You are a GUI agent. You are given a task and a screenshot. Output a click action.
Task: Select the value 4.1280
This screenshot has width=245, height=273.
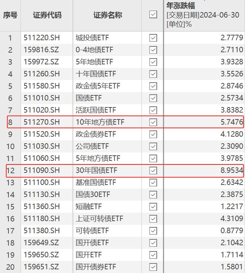click(232, 134)
